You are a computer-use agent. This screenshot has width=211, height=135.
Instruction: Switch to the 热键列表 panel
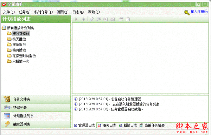pyautogui.click(x=36, y=108)
